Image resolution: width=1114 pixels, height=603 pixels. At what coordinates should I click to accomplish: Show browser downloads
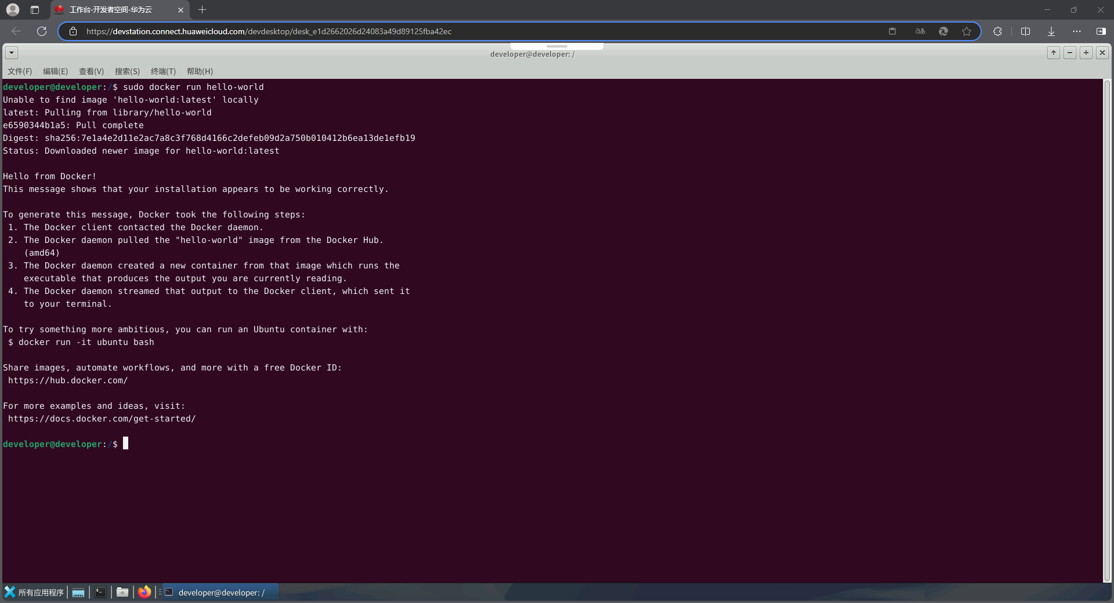(x=1051, y=31)
